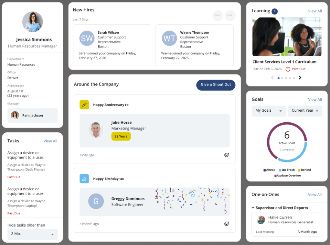Viewport: 330px width, 245px height.
Task: Add emoji reaction to Greggy Dominoes' birthday post
Action: (x=227, y=223)
